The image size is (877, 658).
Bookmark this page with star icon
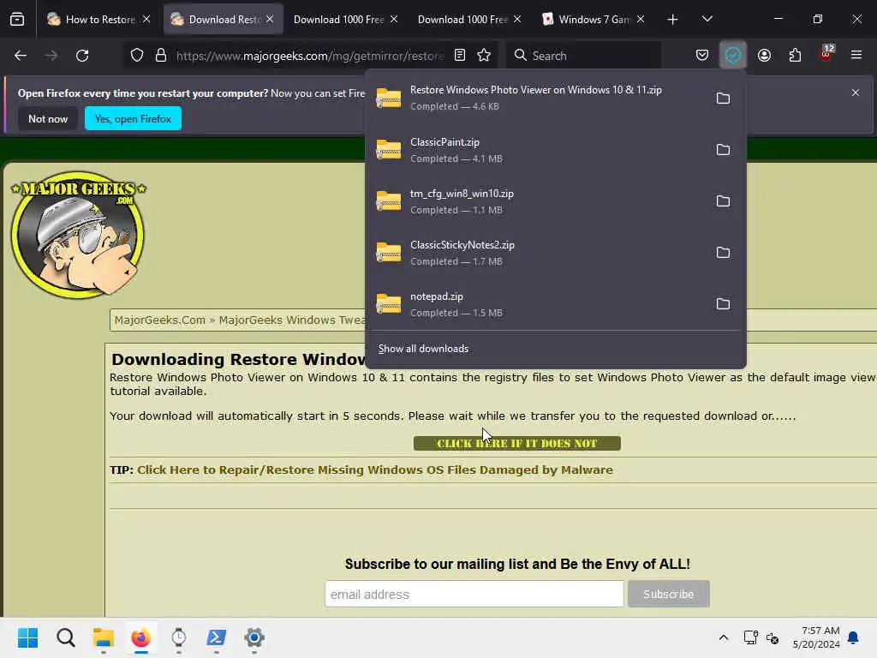[x=485, y=56]
